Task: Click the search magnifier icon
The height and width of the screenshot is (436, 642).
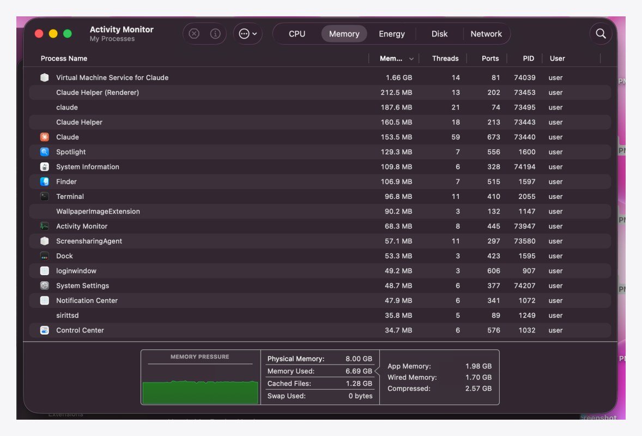Action: click(x=601, y=34)
